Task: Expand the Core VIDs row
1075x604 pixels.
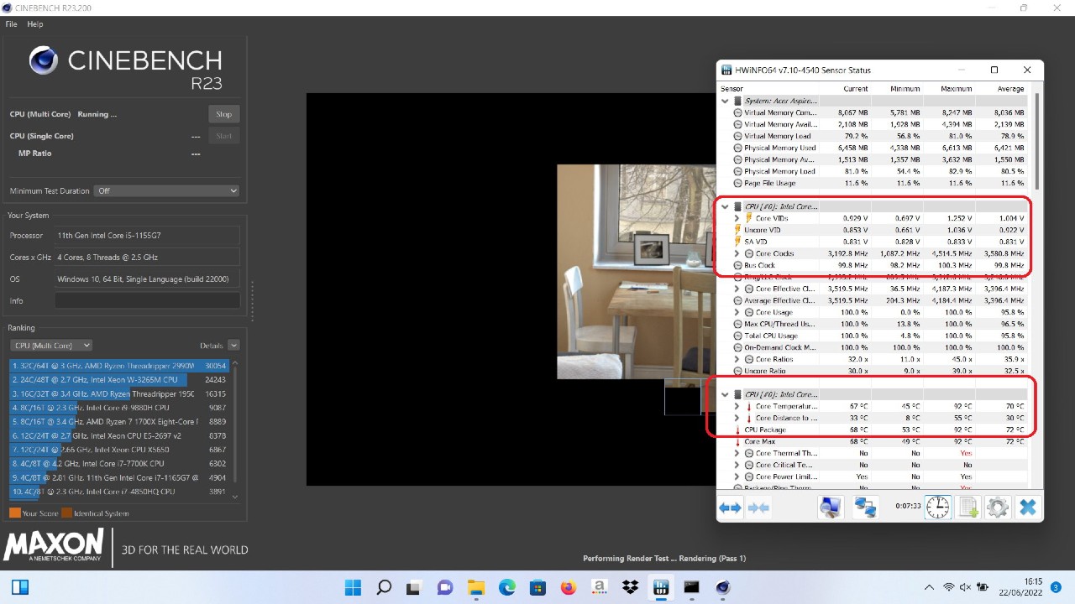Action: point(737,218)
